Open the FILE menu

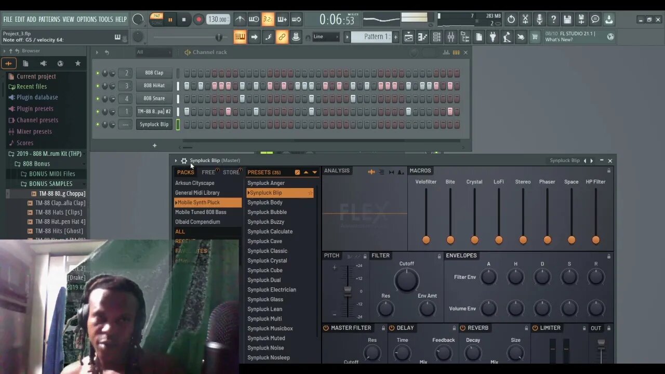pos(8,19)
